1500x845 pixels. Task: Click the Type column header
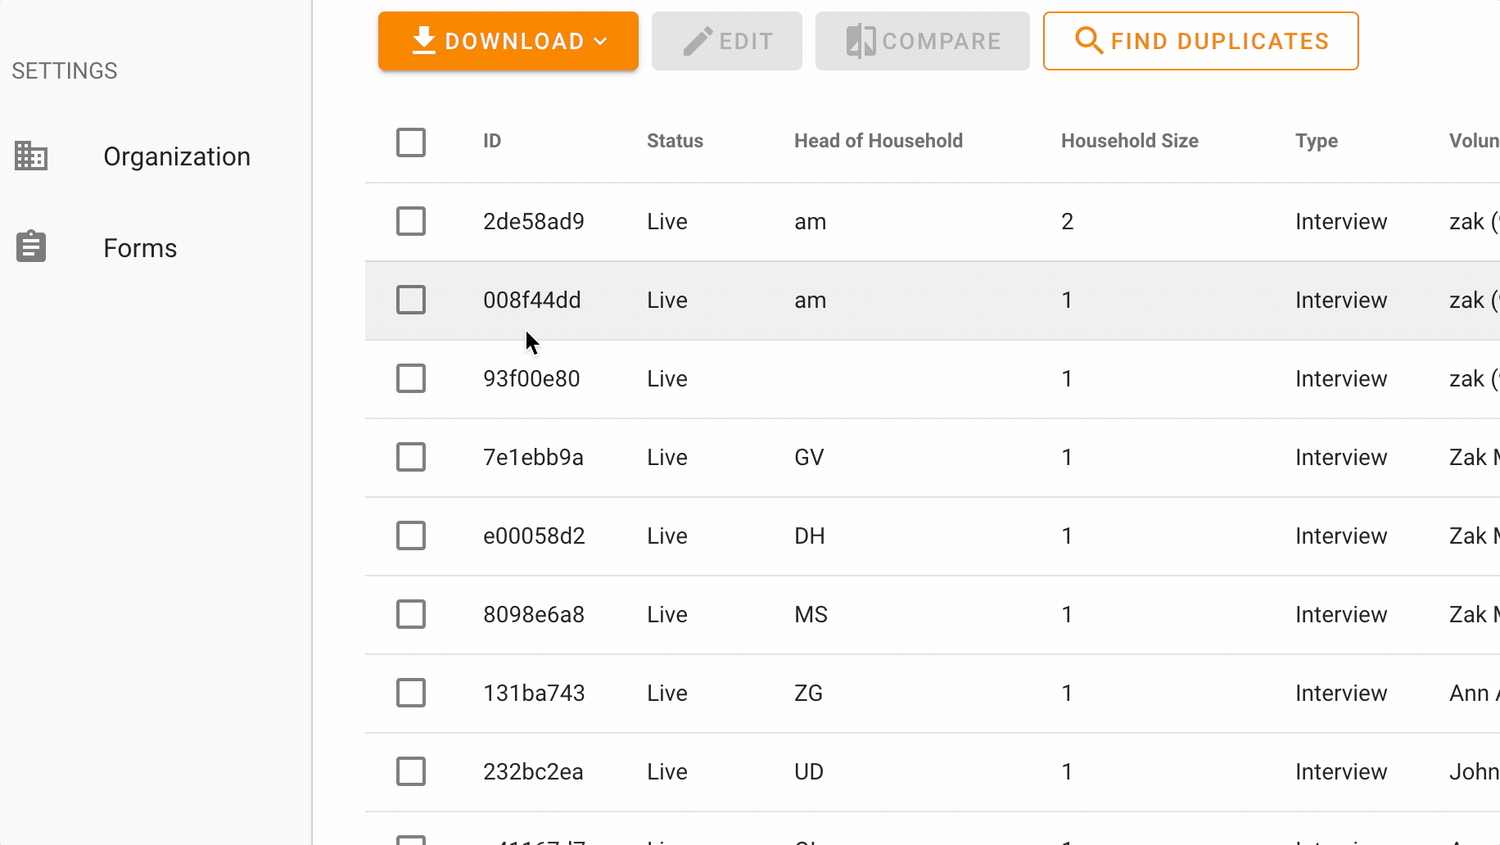(x=1317, y=141)
